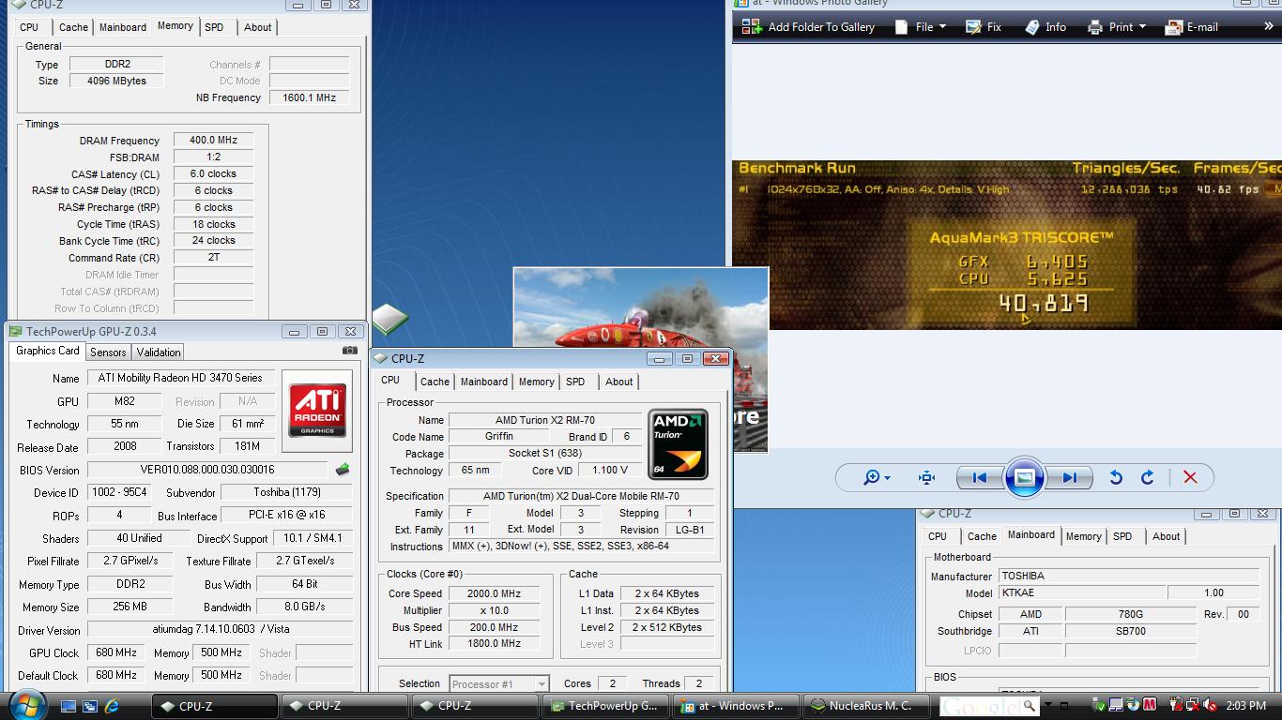Viewport: 1282px width, 720px height.
Task: Add Folder To Gallery in Photo Gallery
Action: pyautogui.click(x=807, y=27)
